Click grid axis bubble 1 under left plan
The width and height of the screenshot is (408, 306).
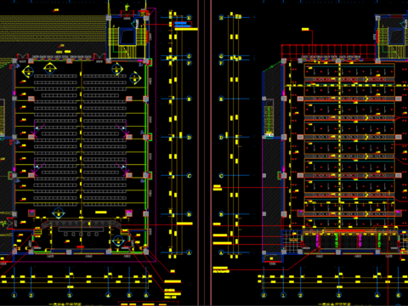(14, 295)
